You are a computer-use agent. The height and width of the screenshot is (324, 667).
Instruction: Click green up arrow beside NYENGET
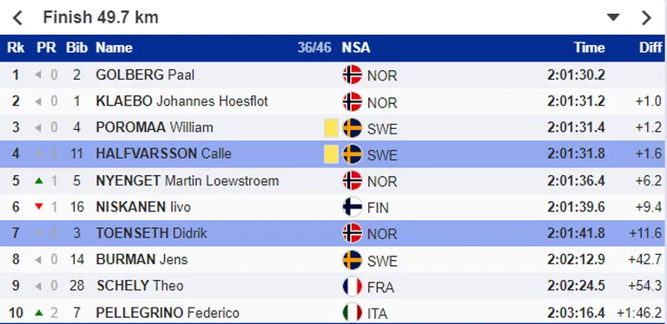tap(39, 181)
